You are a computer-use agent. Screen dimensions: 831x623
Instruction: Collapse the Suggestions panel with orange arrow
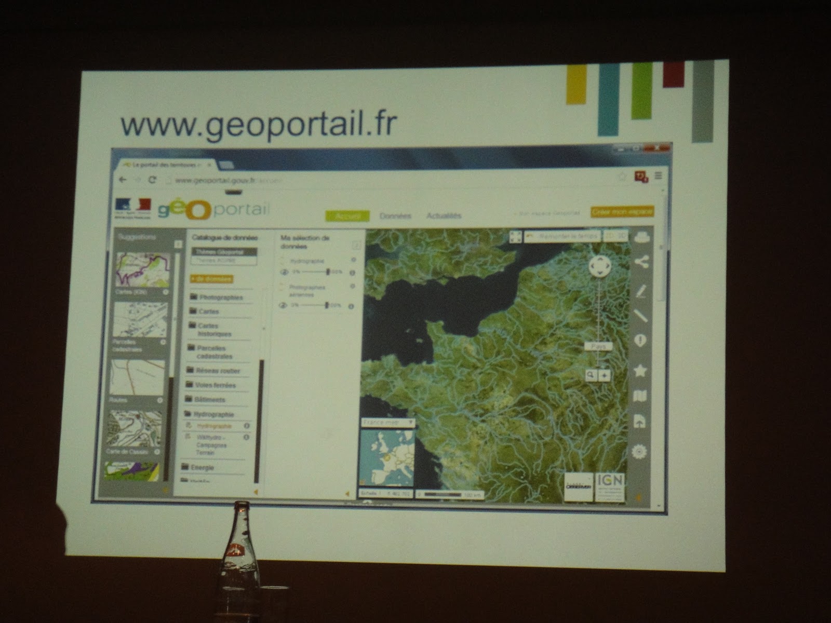165,490
